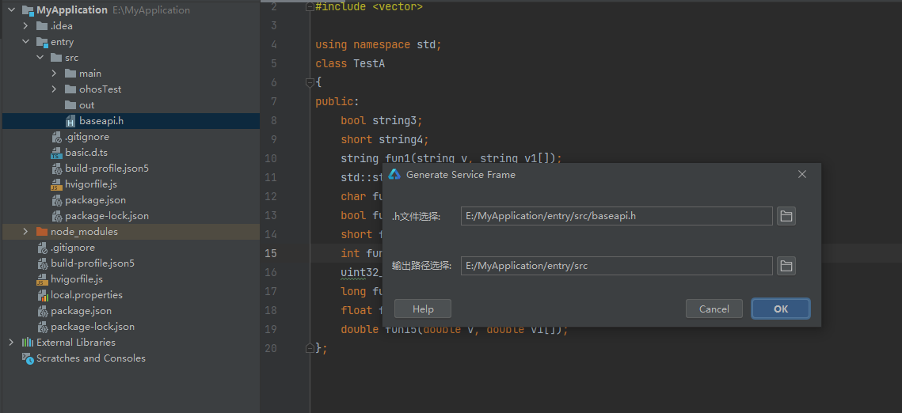Screen dimensions: 902x413
Task: Click the root-level .gitignore file icon
Action: coord(42,248)
